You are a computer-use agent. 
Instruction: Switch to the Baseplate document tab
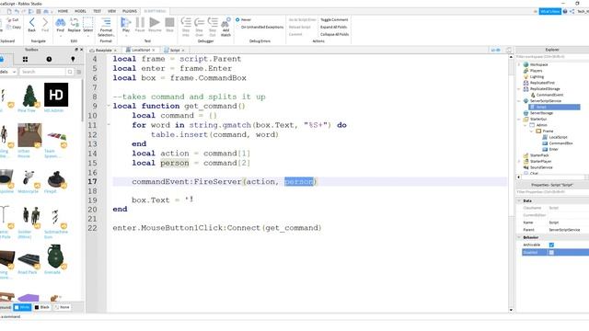103,50
